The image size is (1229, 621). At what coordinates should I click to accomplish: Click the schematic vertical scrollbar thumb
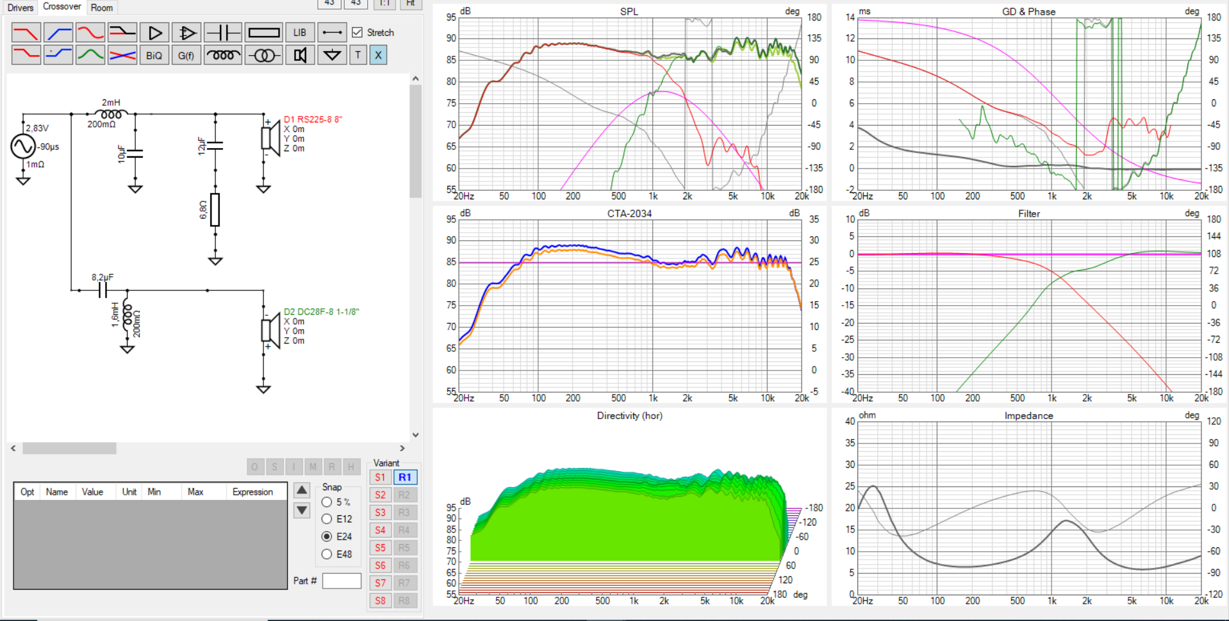pyautogui.click(x=416, y=141)
